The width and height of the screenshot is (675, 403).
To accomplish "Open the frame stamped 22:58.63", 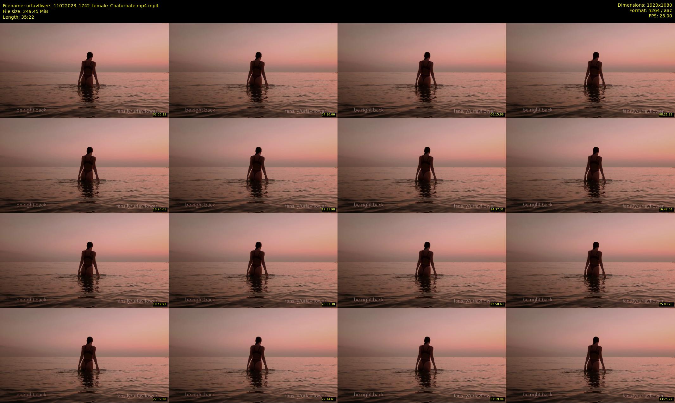I will tap(422, 260).
